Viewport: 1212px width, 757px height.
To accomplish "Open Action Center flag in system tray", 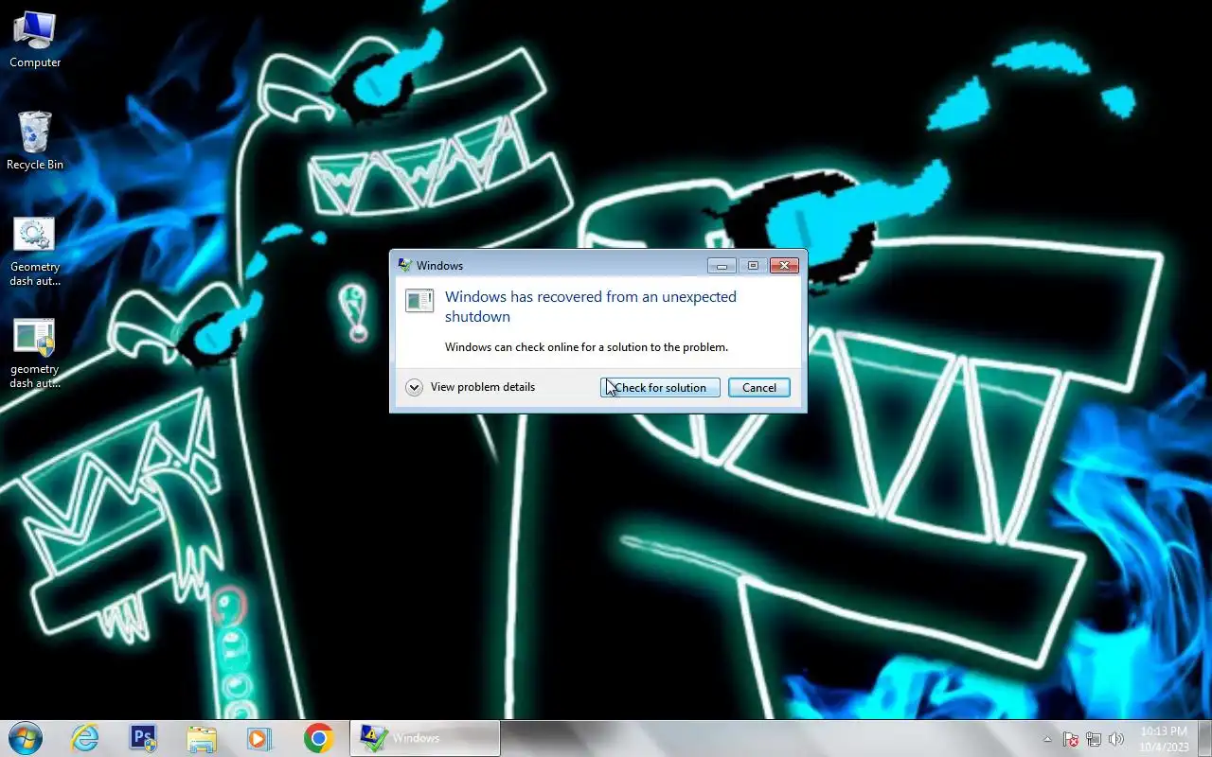I will 1071,739.
